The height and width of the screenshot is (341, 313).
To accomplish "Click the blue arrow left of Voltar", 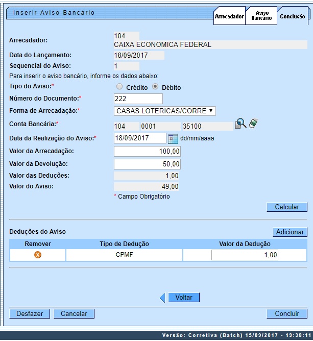I will pyautogui.click(x=163, y=298).
